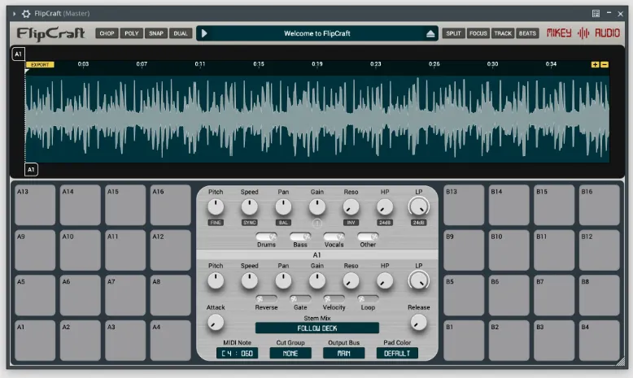Trigger pad A16
Screen dimensions: 633x378
[170, 205]
